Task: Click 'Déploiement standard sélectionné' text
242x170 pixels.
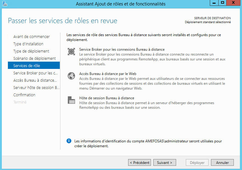Action: (208, 22)
